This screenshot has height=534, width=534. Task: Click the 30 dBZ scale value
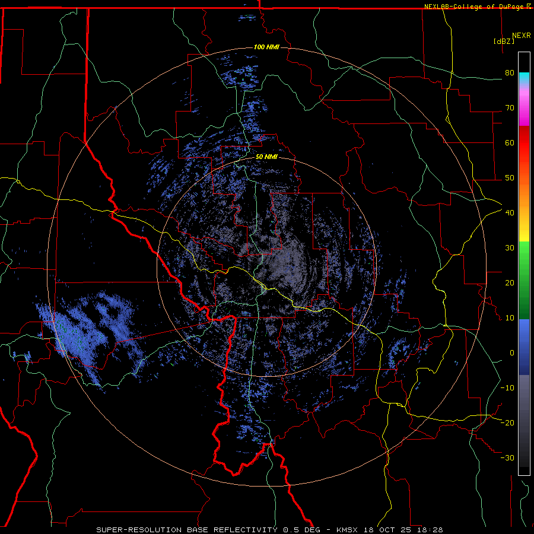[510, 248]
